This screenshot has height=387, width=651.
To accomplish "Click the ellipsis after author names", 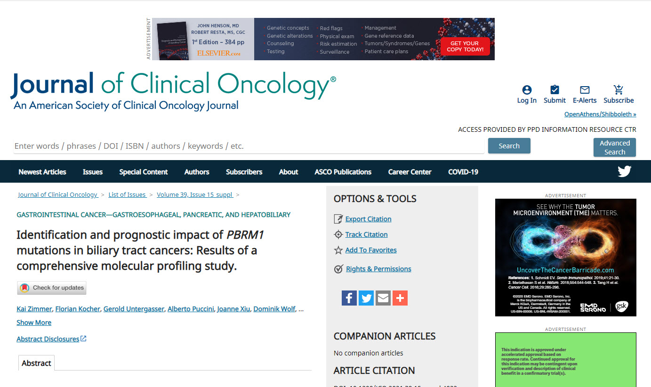I will click(x=301, y=309).
